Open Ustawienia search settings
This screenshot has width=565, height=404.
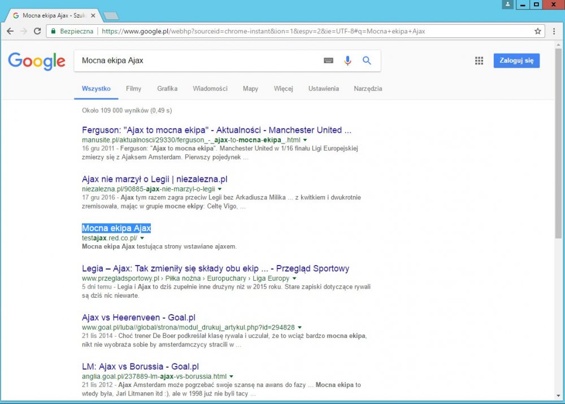coord(324,89)
